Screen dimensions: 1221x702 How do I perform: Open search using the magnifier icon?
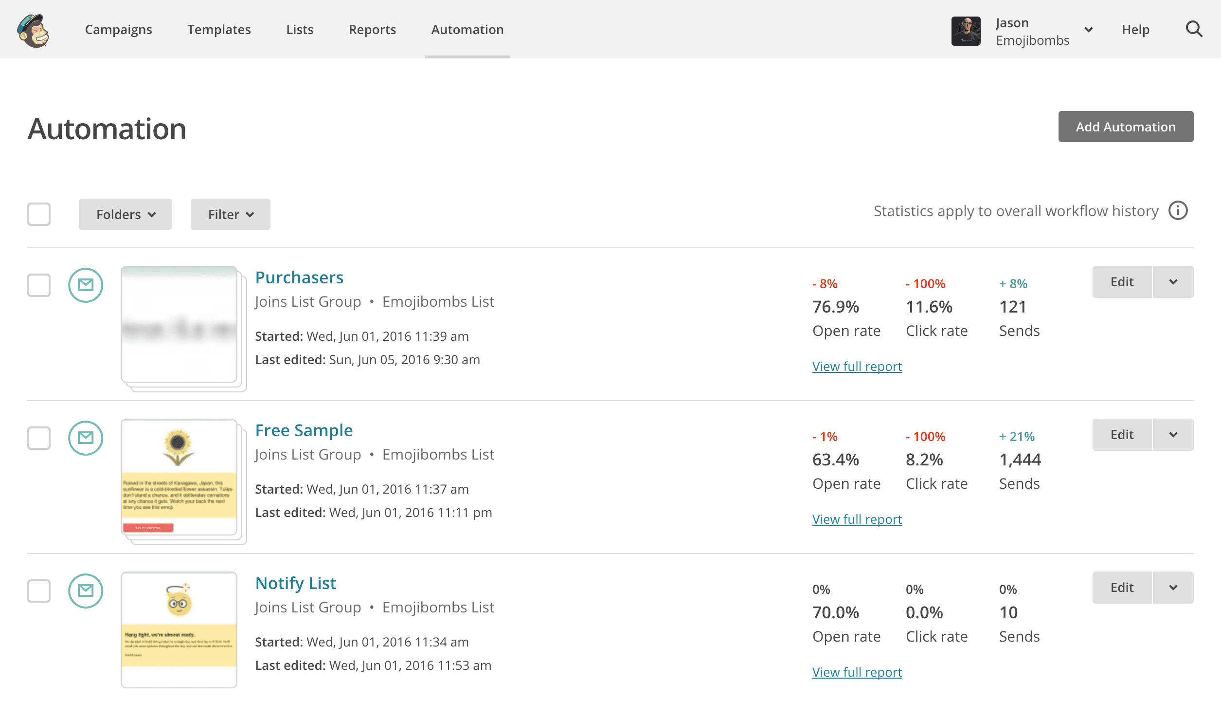tap(1194, 29)
